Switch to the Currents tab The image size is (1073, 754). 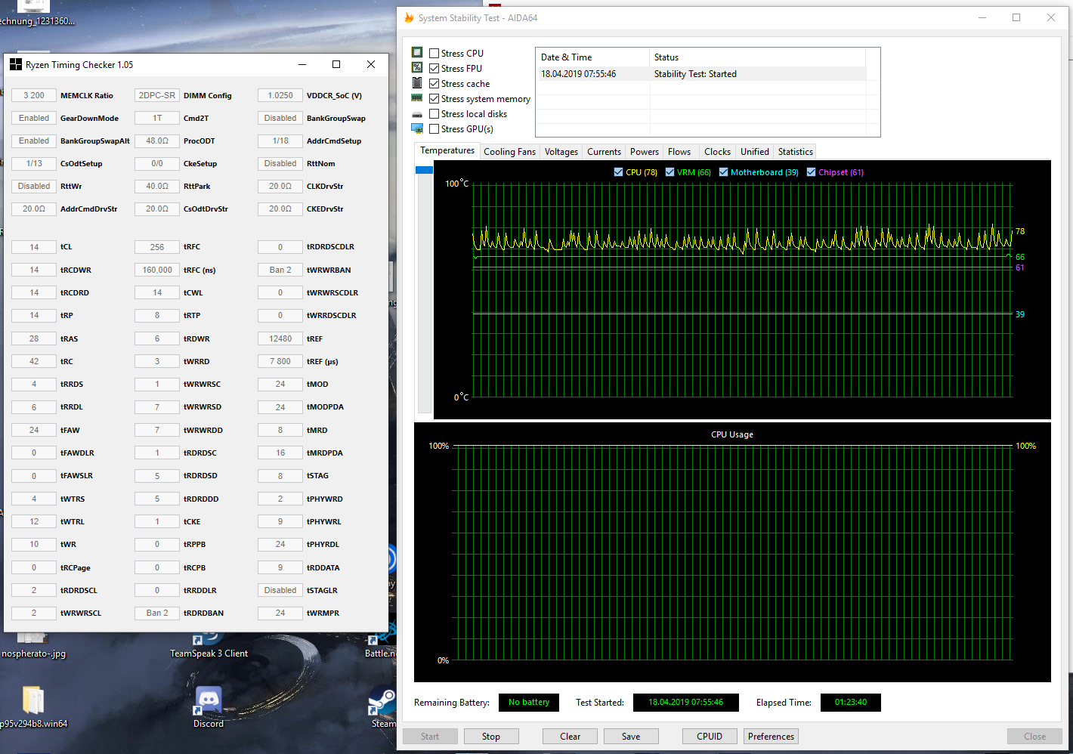click(604, 152)
